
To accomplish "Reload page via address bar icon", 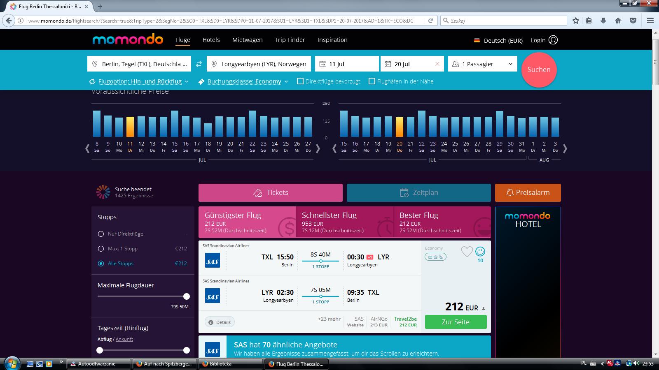I will click(x=430, y=21).
